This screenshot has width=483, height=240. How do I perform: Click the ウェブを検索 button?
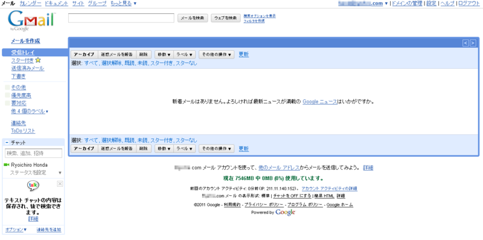tap(225, 18)
